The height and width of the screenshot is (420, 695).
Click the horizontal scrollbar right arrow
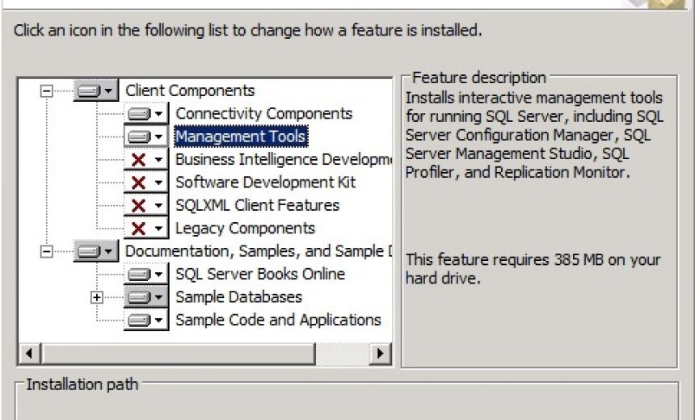click(380, 354)
